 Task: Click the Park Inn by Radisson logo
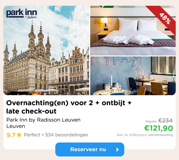[22, 14]
